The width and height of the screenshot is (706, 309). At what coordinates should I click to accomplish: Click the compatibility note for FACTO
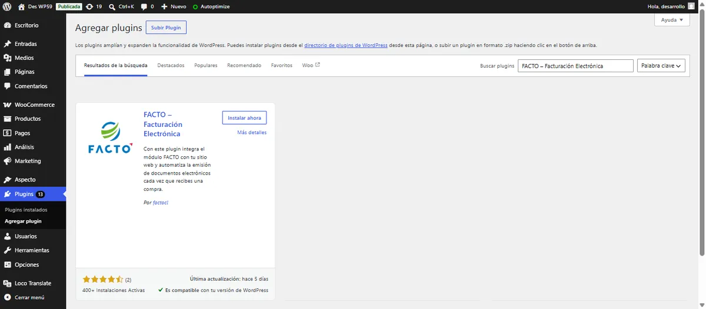click(x=213, y=290)
